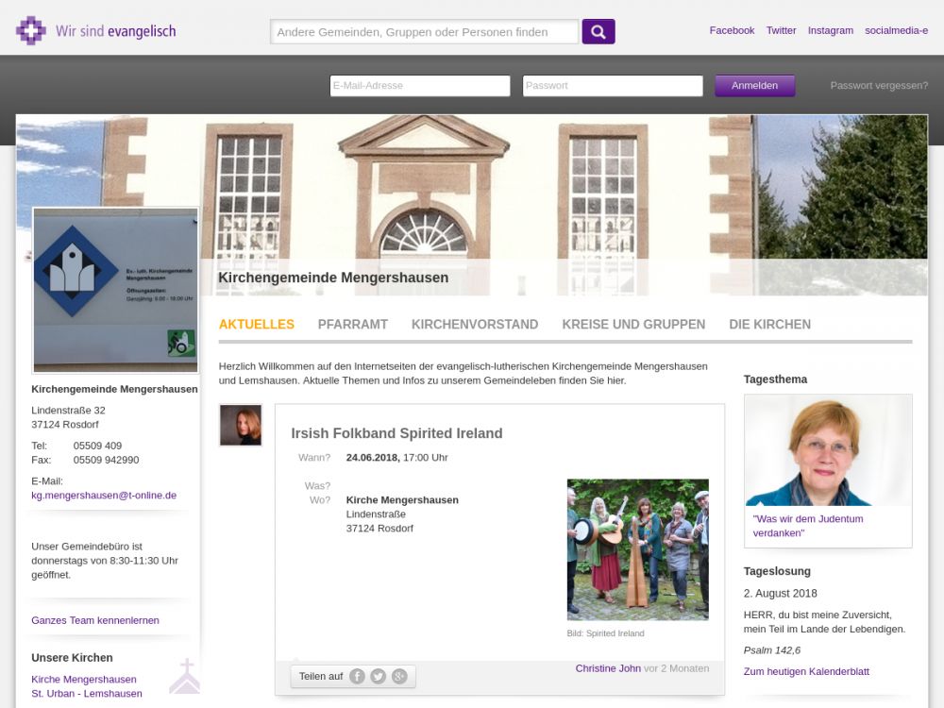Click into the Passwort field
The height and width of the screenshot is (708, 944).
(x=613, y=86)
